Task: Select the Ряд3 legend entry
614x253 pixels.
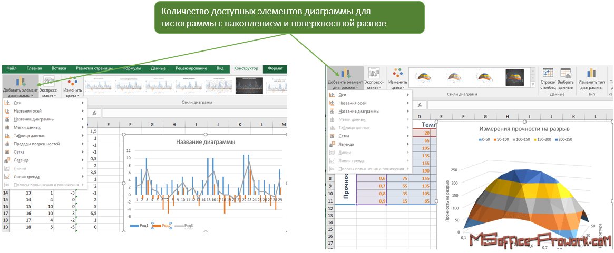Action: point(184,225)
